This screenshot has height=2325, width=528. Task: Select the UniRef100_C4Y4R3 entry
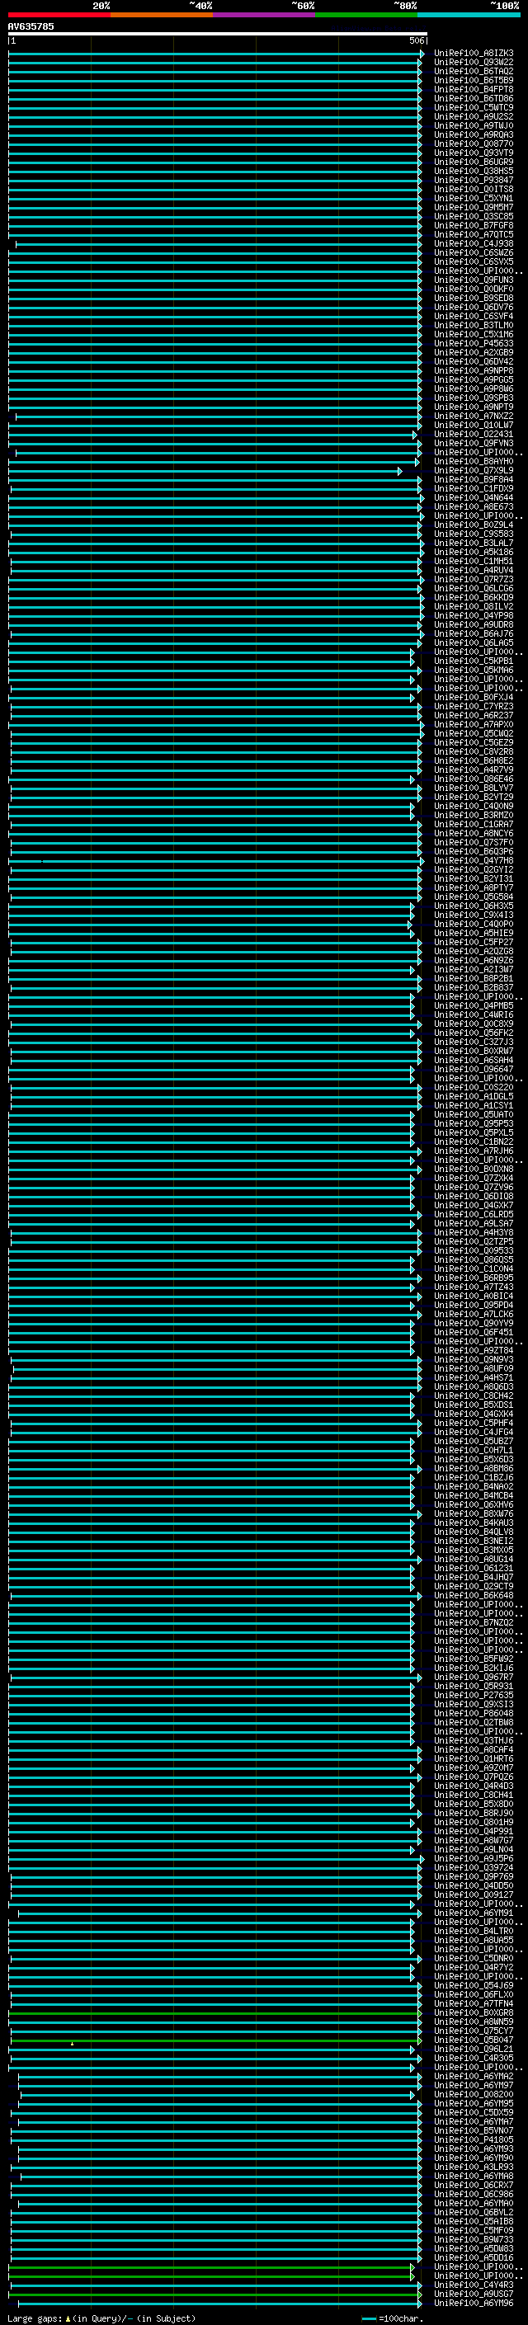coord(474,2286)
